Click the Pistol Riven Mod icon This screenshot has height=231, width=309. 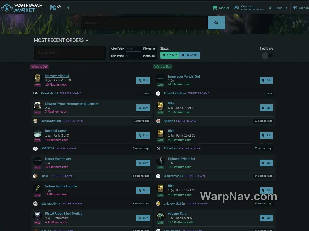pos(38,216)
